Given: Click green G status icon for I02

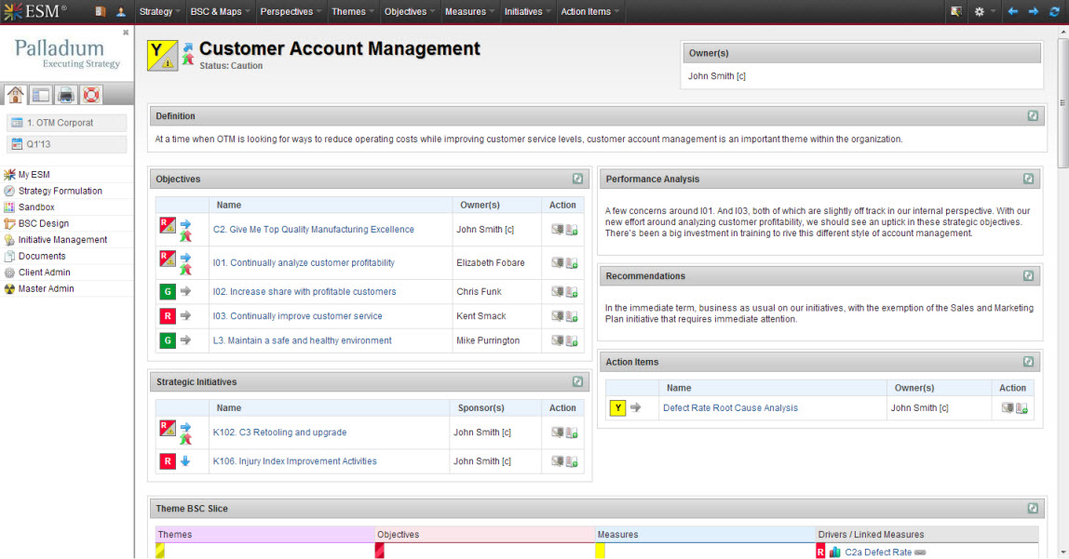Looking at the screenshot, I should tap(167, 291).
